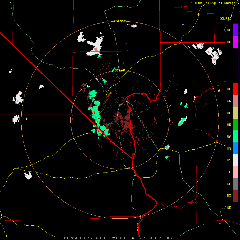Click the 50 NMI range ring label
240x240 pixels.
point(120,70)
